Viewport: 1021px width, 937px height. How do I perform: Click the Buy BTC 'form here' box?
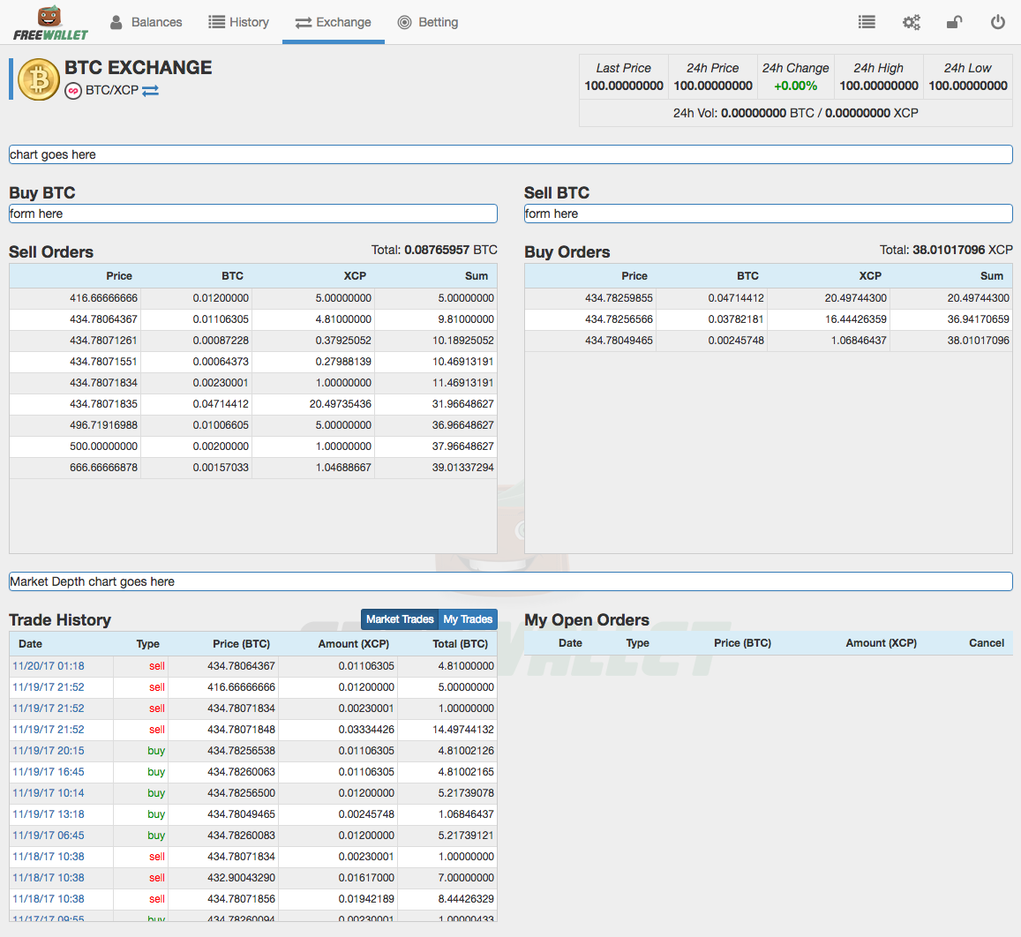tap(253, 214)
